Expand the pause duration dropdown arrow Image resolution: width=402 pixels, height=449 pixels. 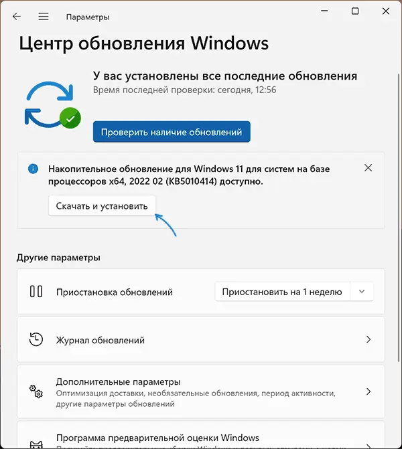pos(362,292)
